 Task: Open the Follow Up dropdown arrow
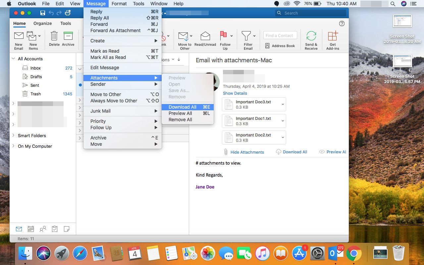[231, 36]
